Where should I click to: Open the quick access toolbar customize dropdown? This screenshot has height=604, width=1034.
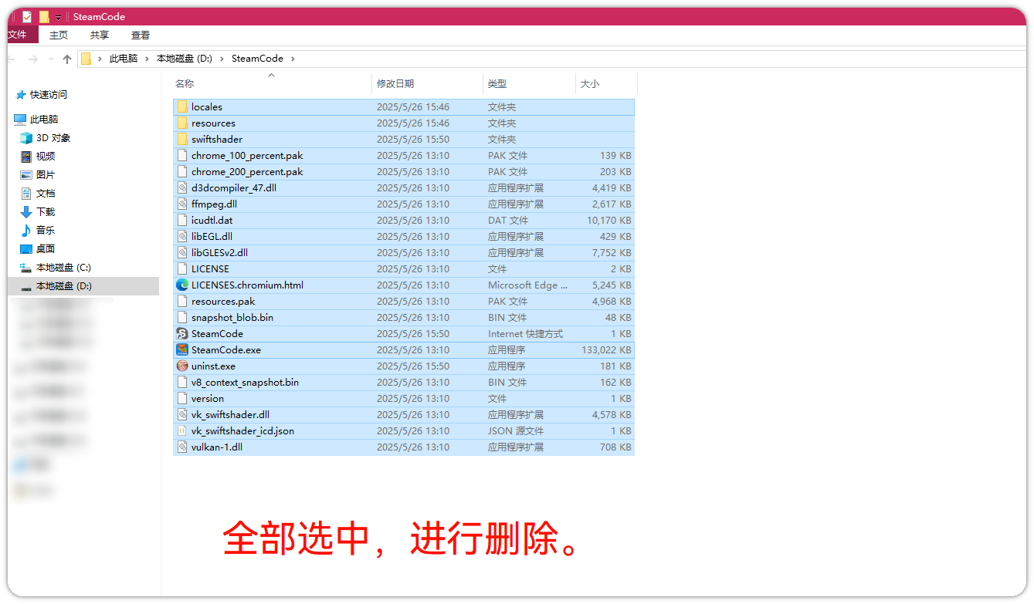pyautogui.click(x=59, y=17)
